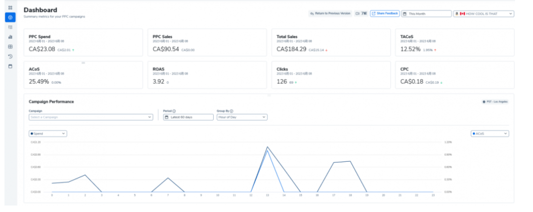This screenshot has width=533, height=212.
Task: Click Return to Previous Version button
Action: click(330, 13)
